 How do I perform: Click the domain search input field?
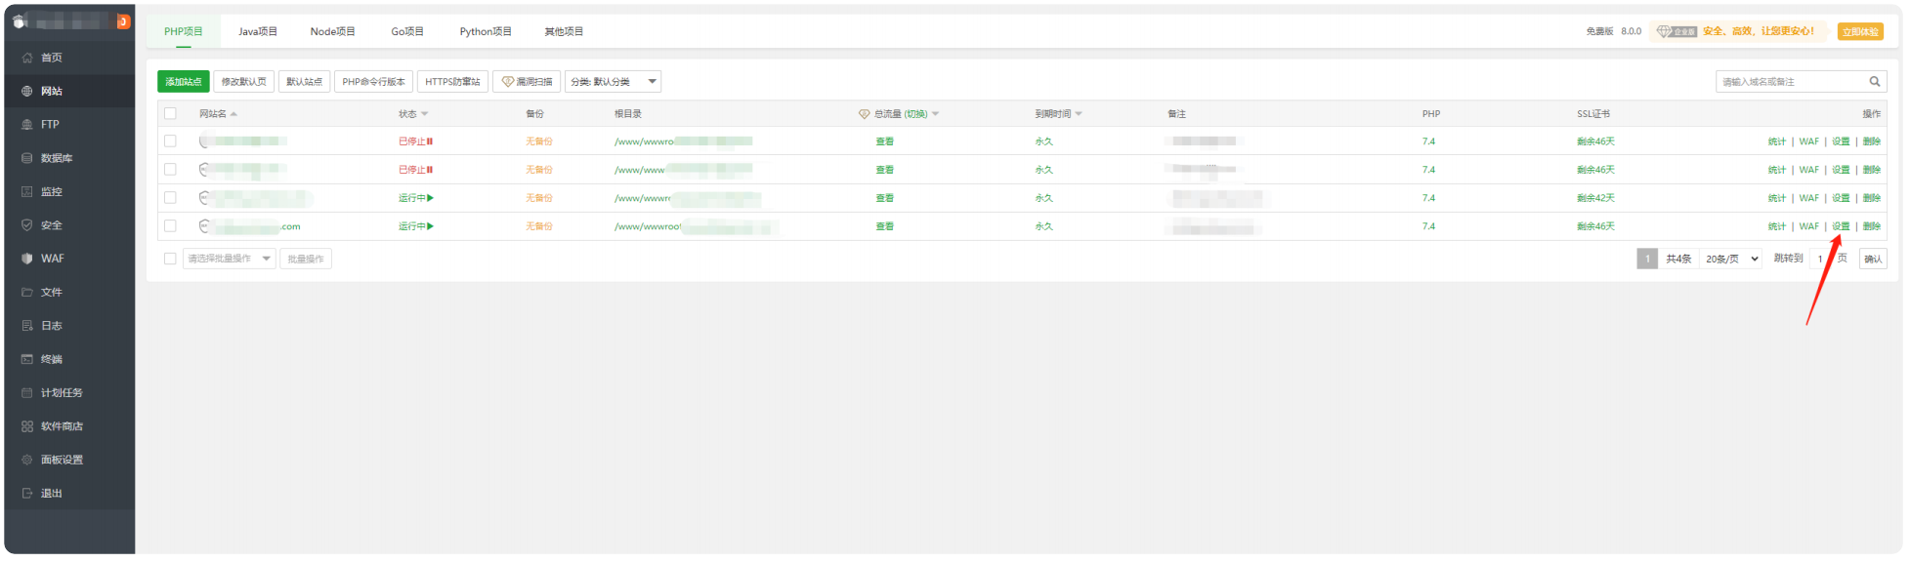pos(1788,82)
